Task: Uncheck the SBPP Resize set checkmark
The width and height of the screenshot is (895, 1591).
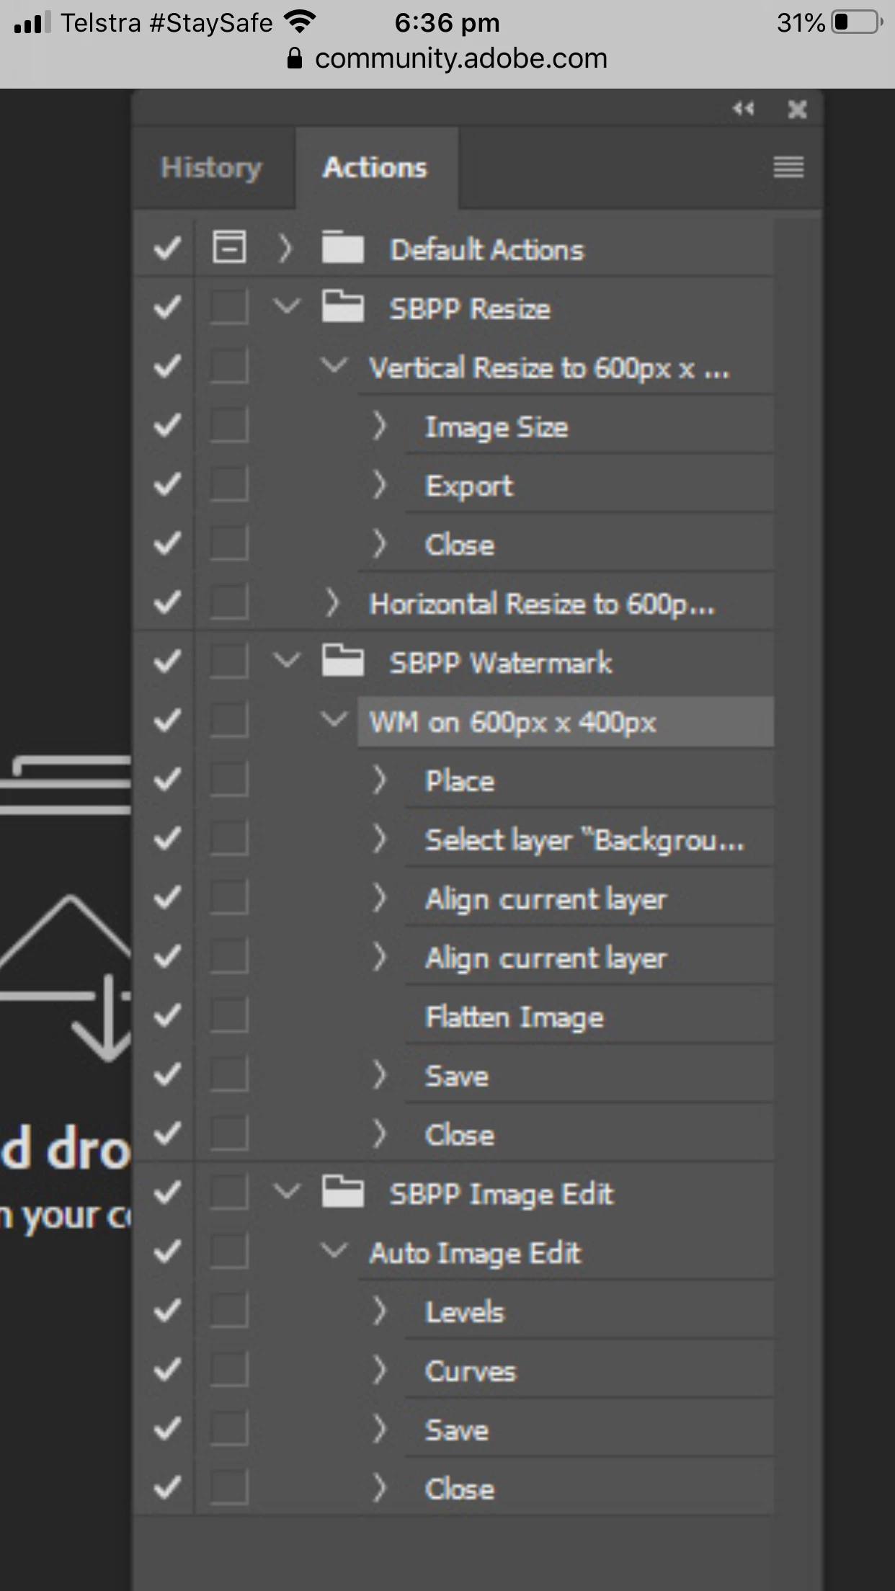Action: click(x=167, y=308)
